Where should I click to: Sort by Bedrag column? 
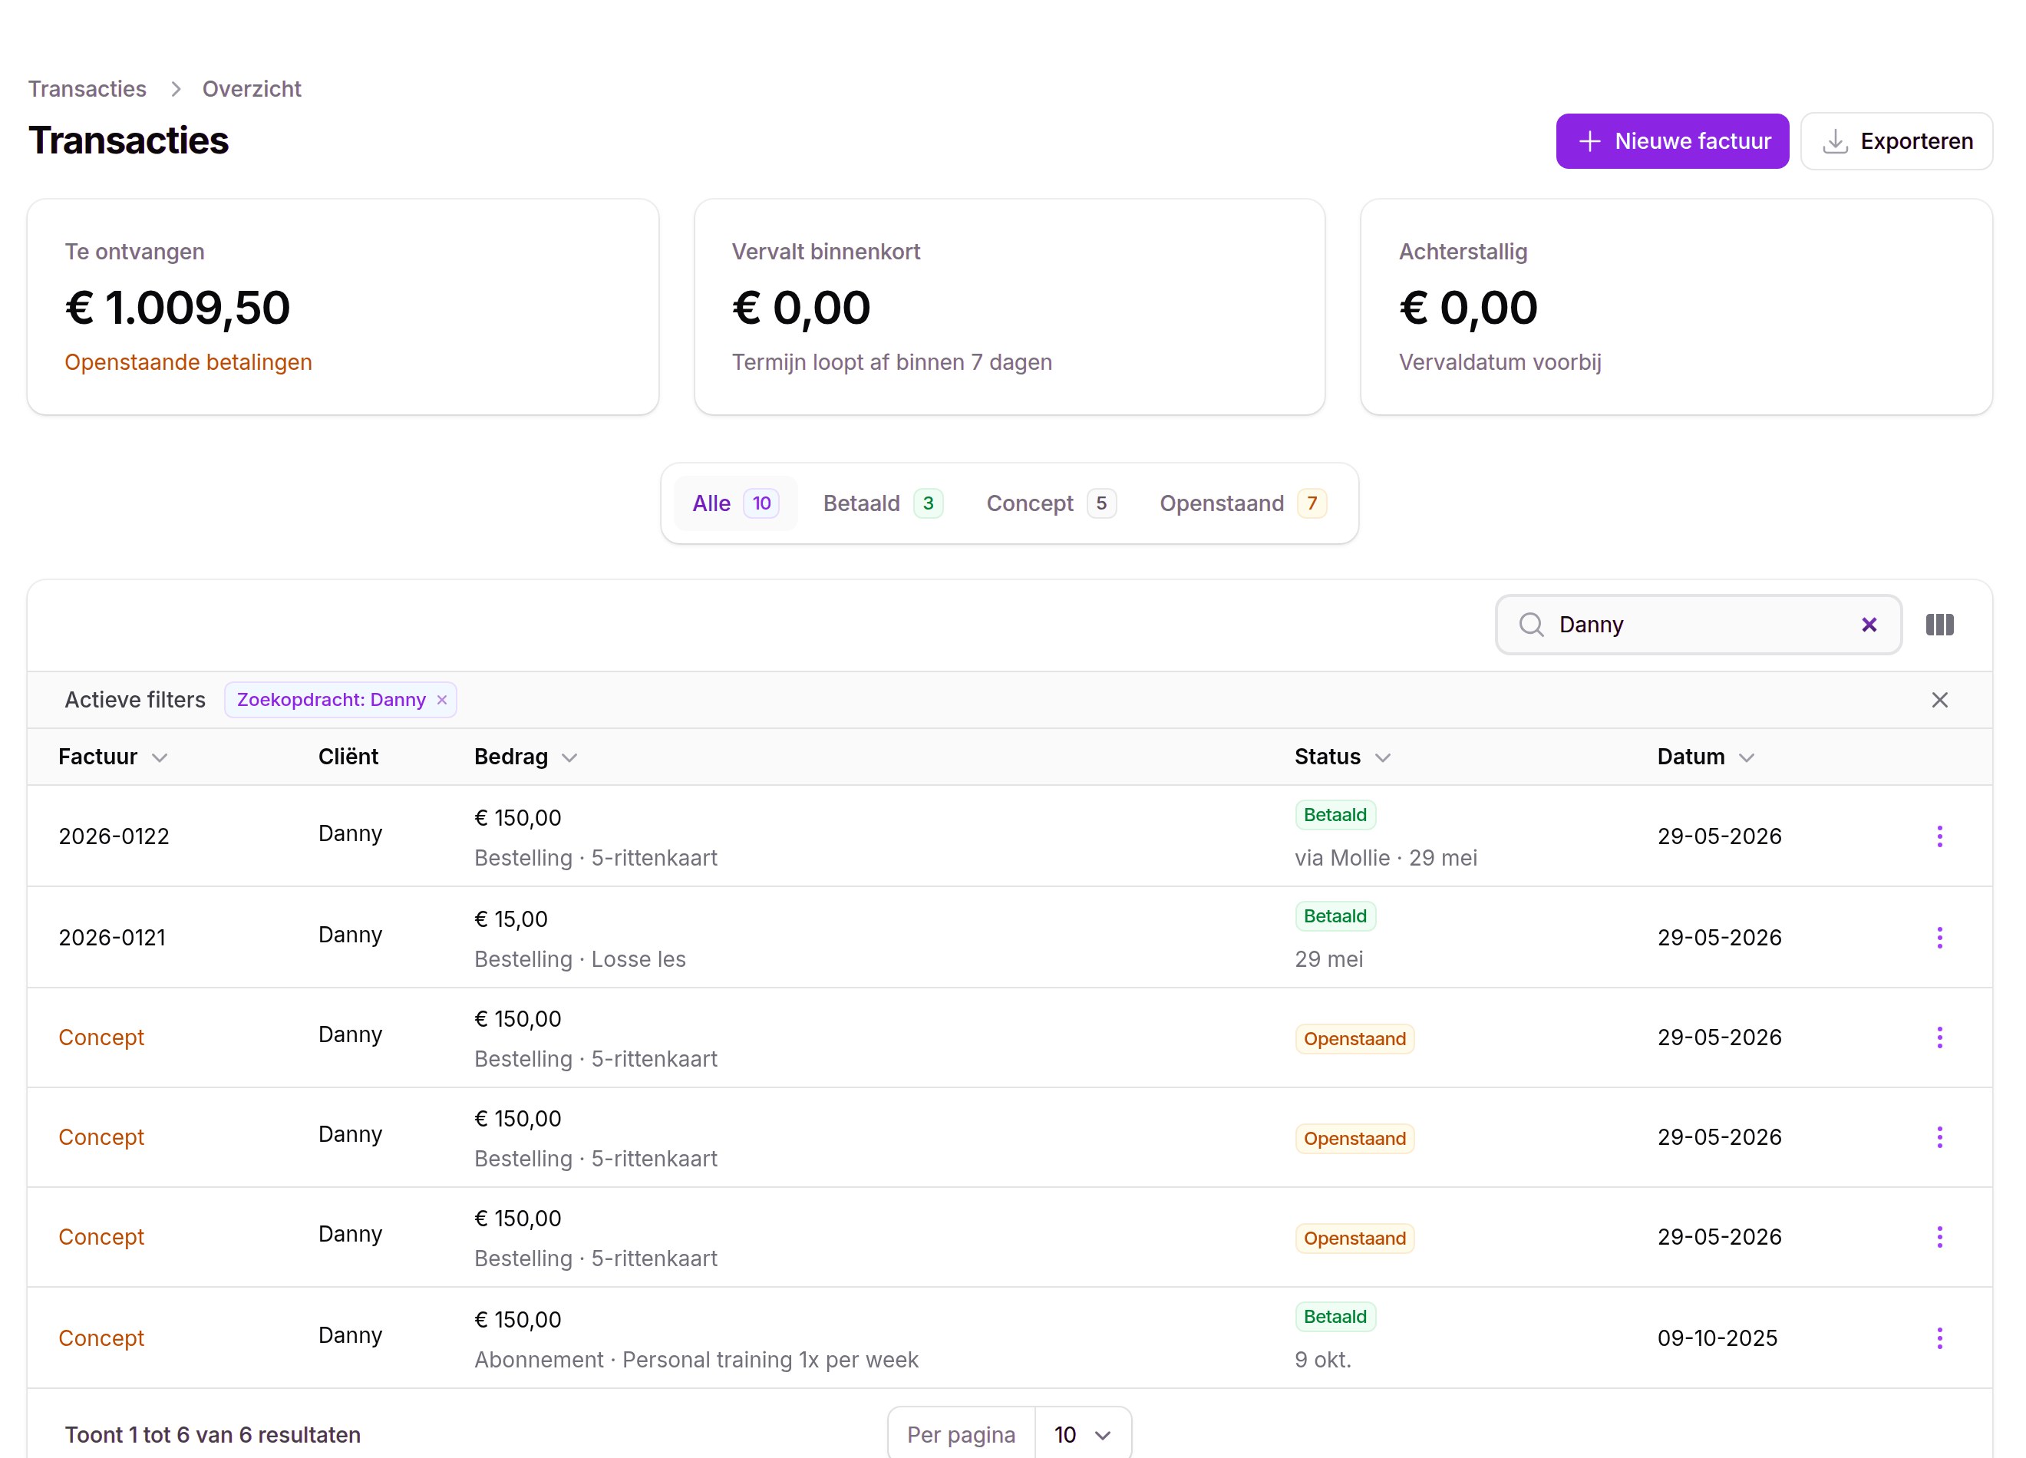coord(525,757)
